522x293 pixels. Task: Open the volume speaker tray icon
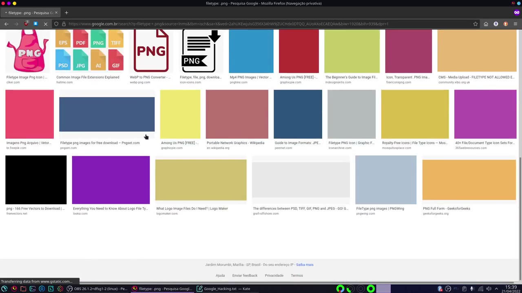[x=489, y=289]
